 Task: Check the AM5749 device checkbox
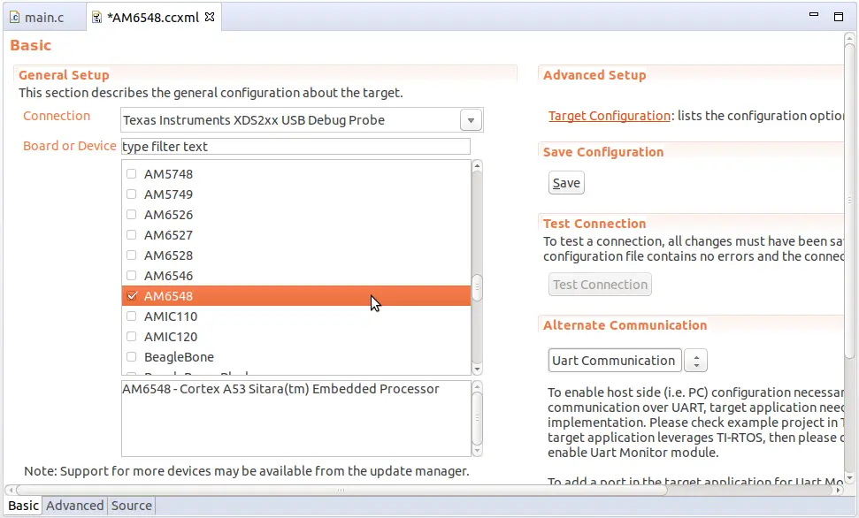coord(132,194)
